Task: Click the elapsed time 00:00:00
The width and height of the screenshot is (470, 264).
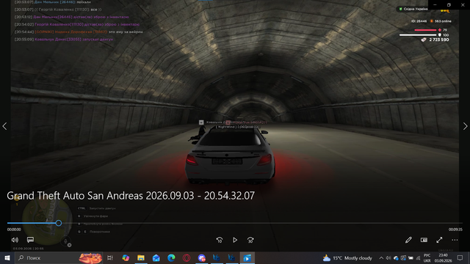Action: [14, 230]
